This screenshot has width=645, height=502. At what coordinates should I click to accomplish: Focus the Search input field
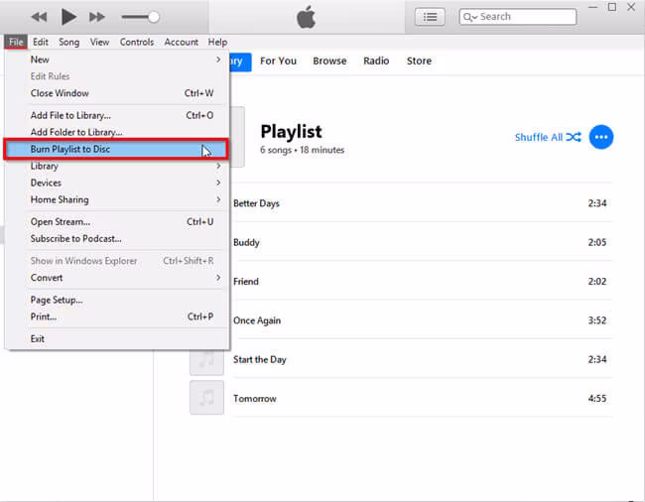click(518, 17)
